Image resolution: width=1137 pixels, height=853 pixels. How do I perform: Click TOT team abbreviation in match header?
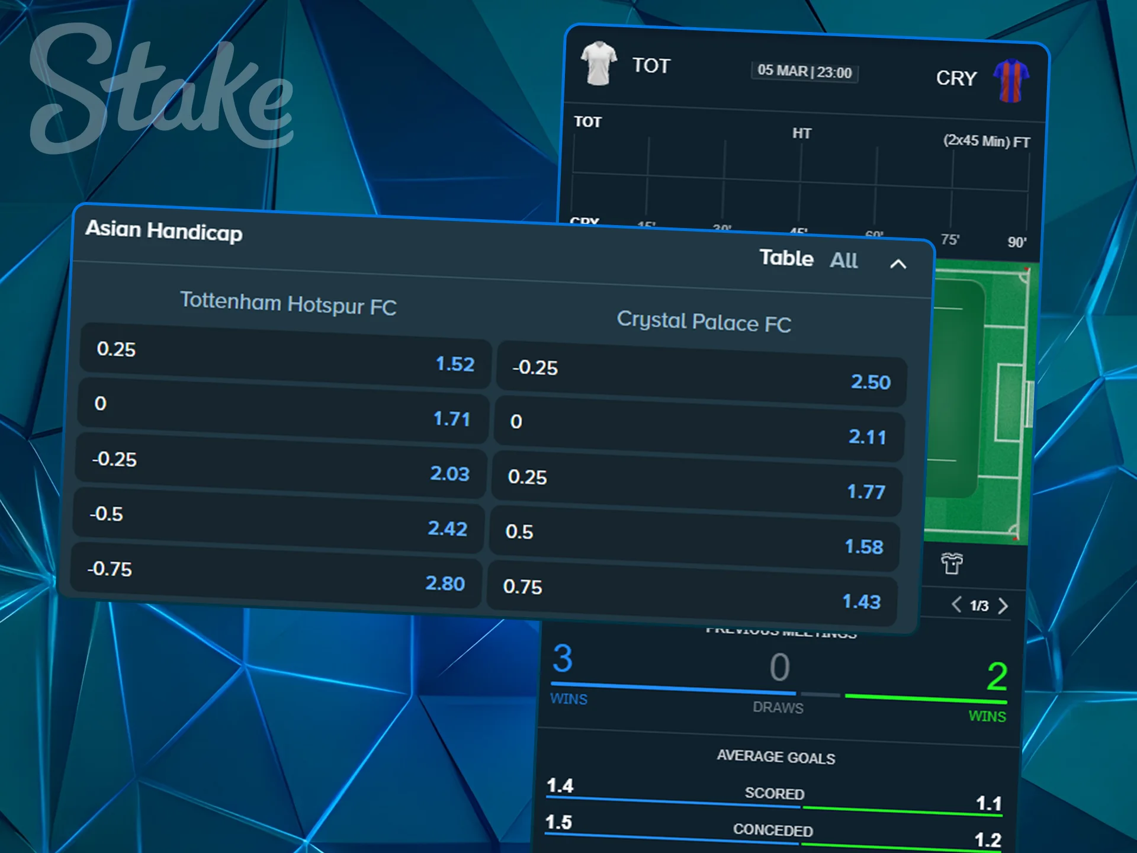pos(651,65)
